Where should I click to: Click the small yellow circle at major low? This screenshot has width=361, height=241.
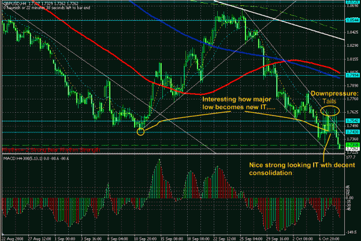pyautogui.click(x=140, y=132)
